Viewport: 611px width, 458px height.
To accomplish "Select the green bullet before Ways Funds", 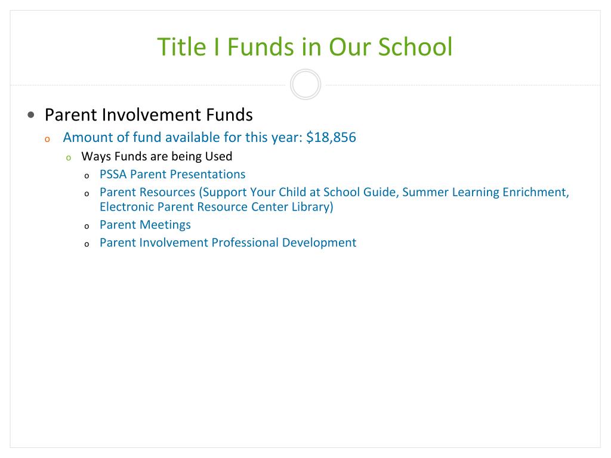I will [x=69, y=158].
